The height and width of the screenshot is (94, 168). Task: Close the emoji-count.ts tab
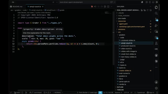(x=43, y=7)
